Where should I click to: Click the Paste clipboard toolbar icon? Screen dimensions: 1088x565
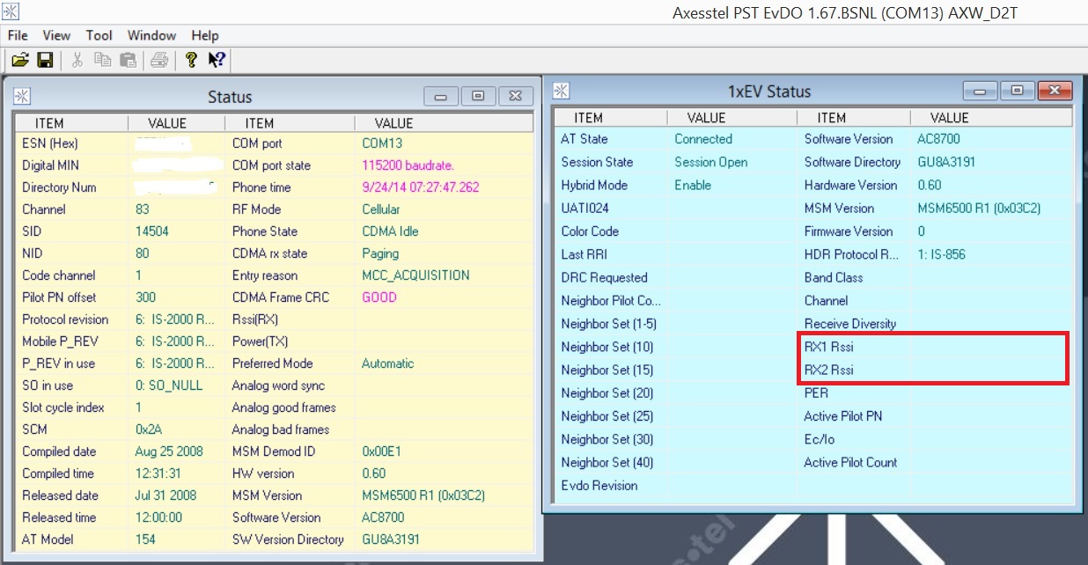[x=129, y=60]
